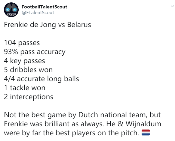Image resolution: width=175 pixels, height=141 pixels.
Task: Select the word Belarus in the headline
Action: click(x=79, y=25)
